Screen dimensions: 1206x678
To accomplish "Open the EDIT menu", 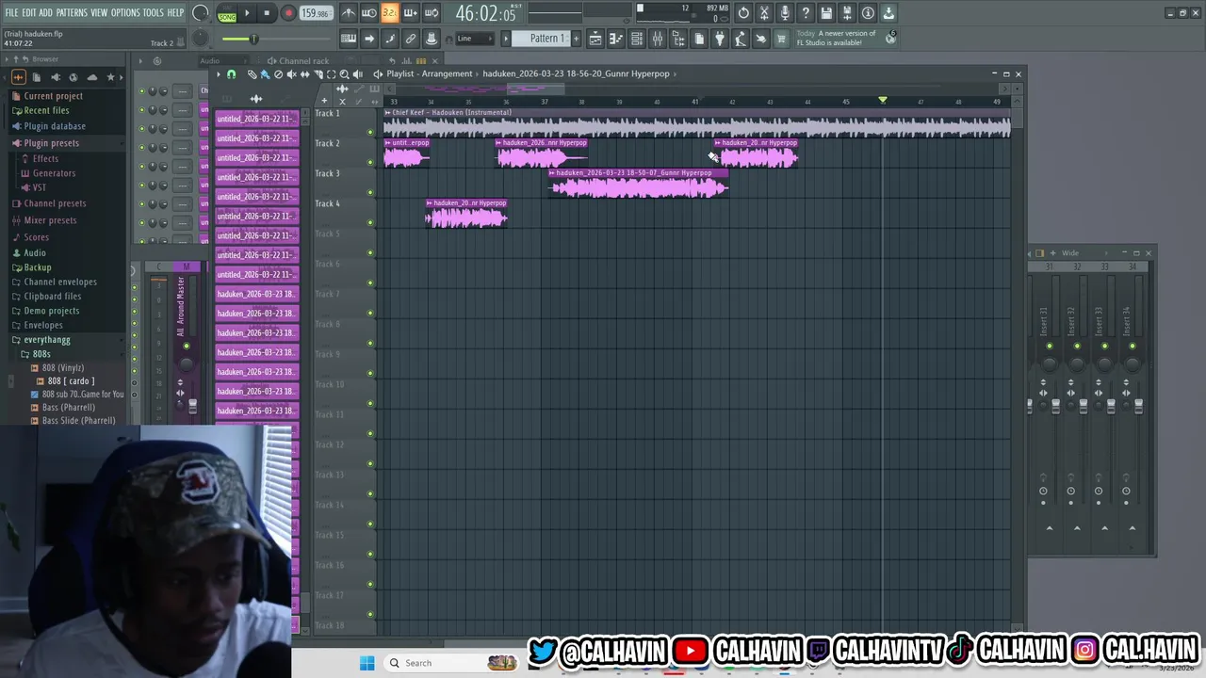I will pyautogui.click(x=29, y=13).
